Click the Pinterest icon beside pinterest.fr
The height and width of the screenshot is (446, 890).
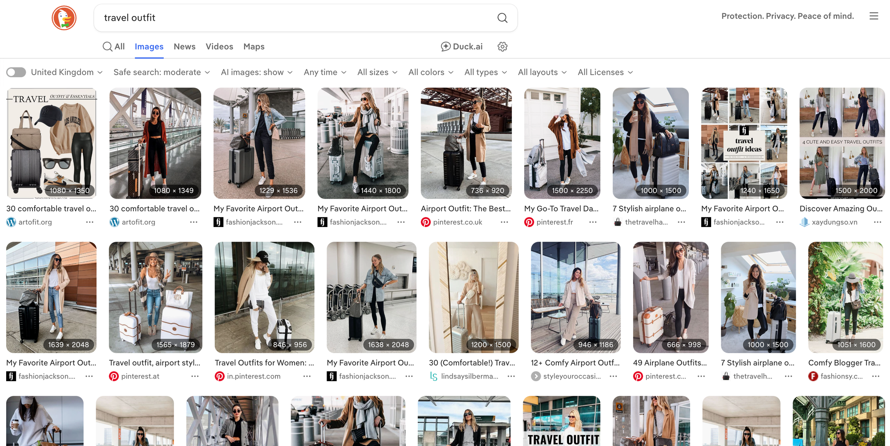coord(529,222)
